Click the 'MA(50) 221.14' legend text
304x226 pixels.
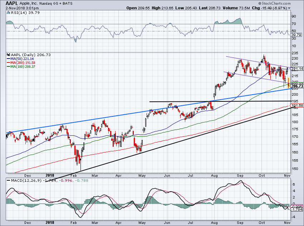click(x=22, y=59)
